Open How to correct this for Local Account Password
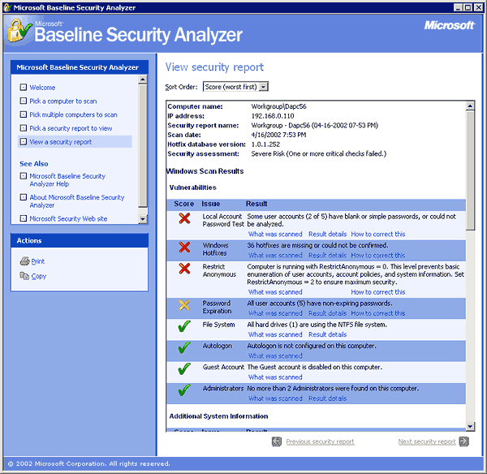Screen dimensions: 487x474 click(378, 234)
